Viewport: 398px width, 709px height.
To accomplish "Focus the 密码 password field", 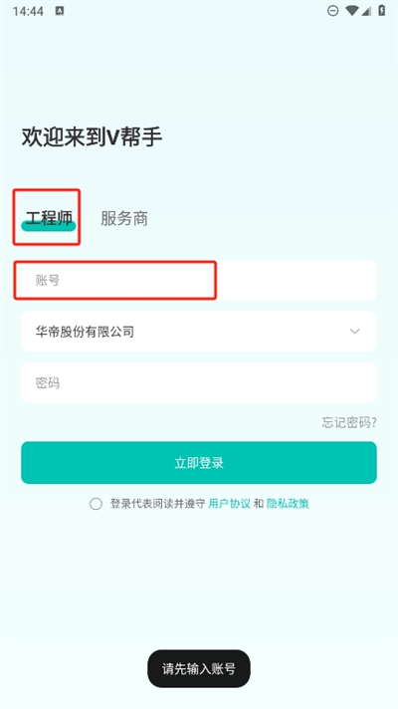I will [x=199, y=383].
